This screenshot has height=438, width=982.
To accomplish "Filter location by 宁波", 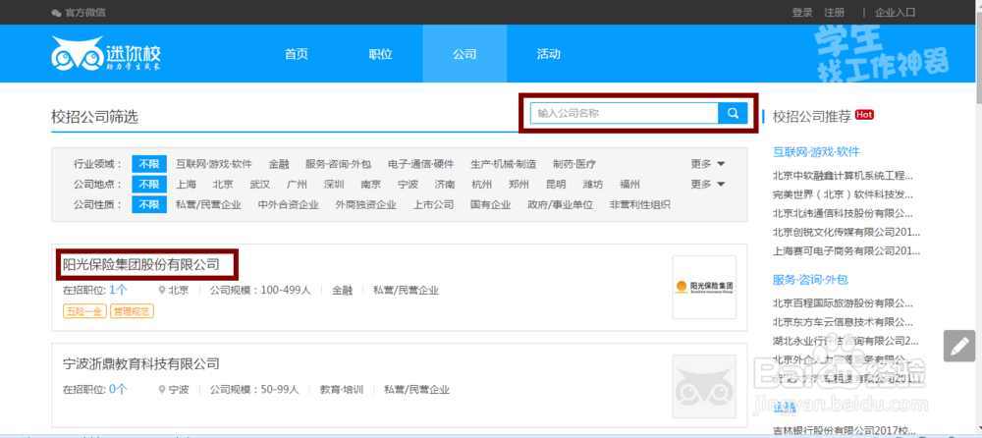I will pyautogui.click(x=408, y=185).
